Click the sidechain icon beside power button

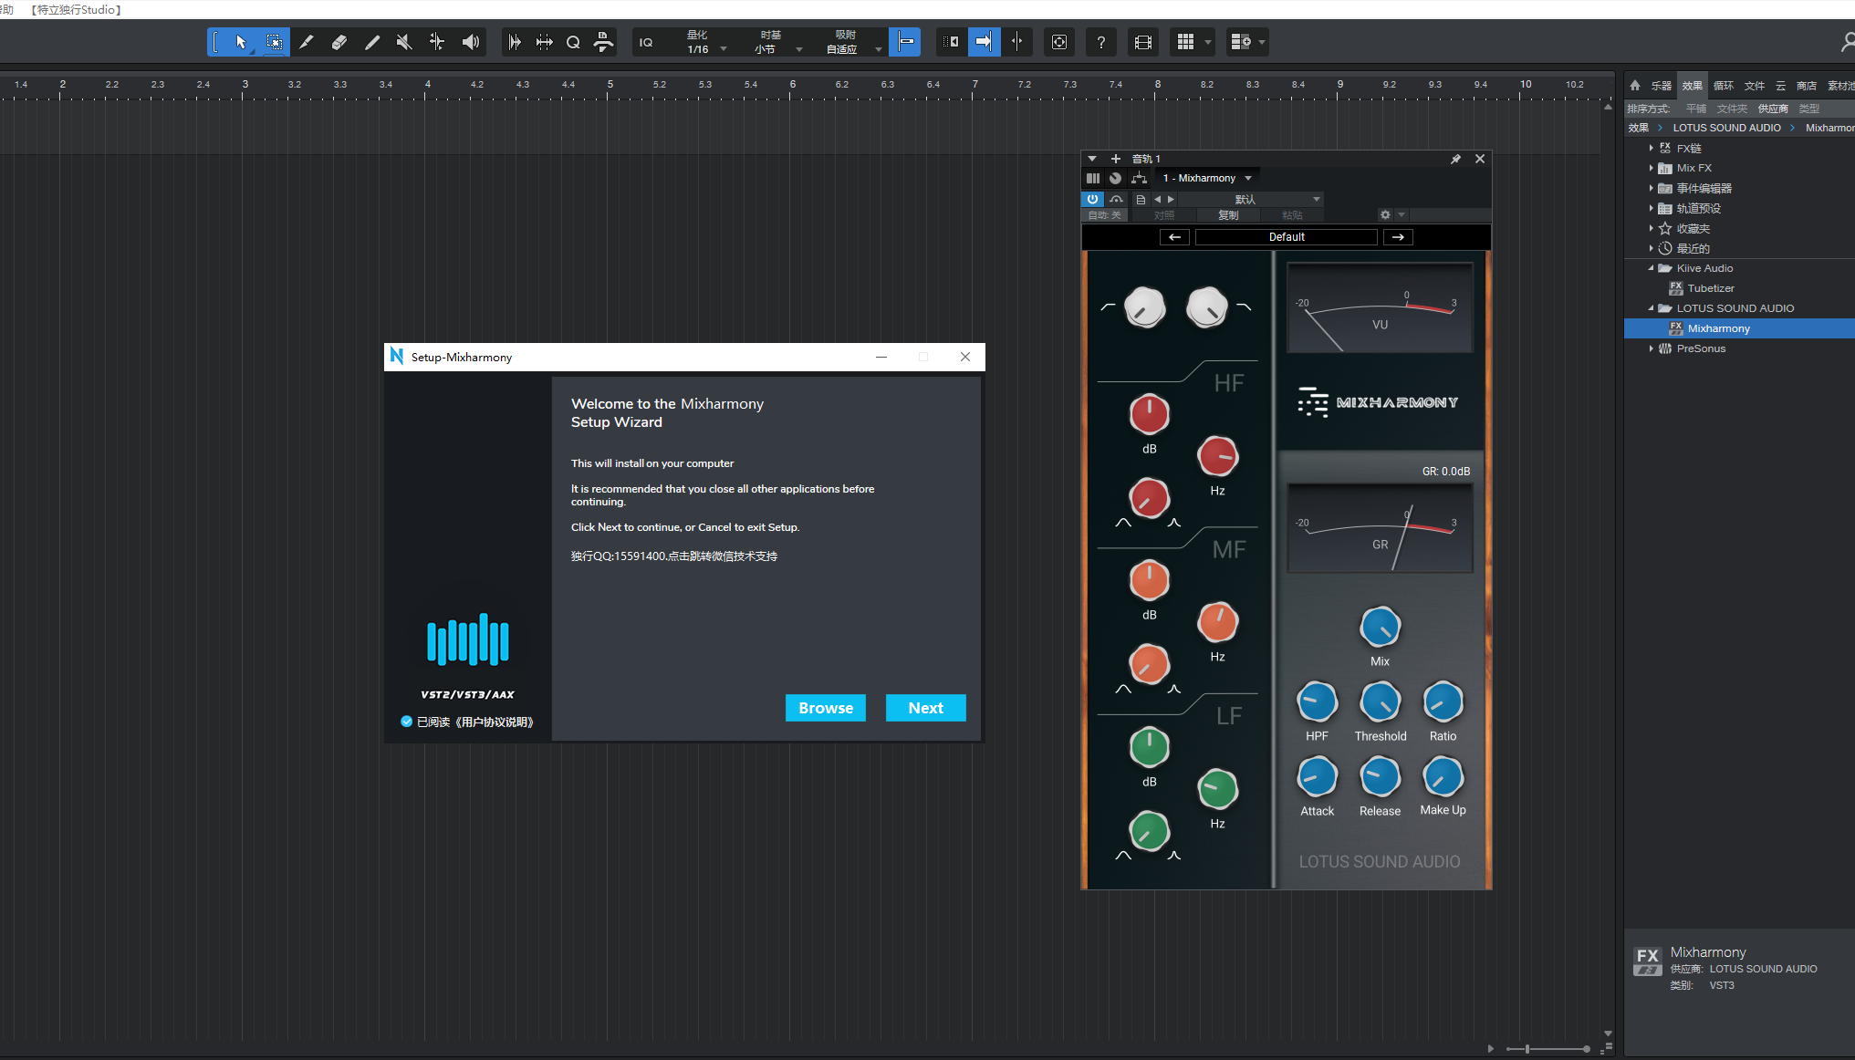pyautogui.click(x=1116, y=199)
